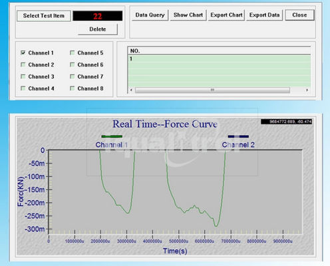This screenshot has height=266, width=330.
Task: Click the green Channel 1 legend swatch
Action: (x=112, y=136)
